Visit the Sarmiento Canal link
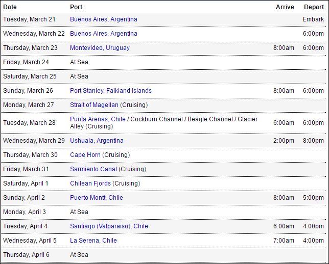329x264 pixels. tap(93, 169)
